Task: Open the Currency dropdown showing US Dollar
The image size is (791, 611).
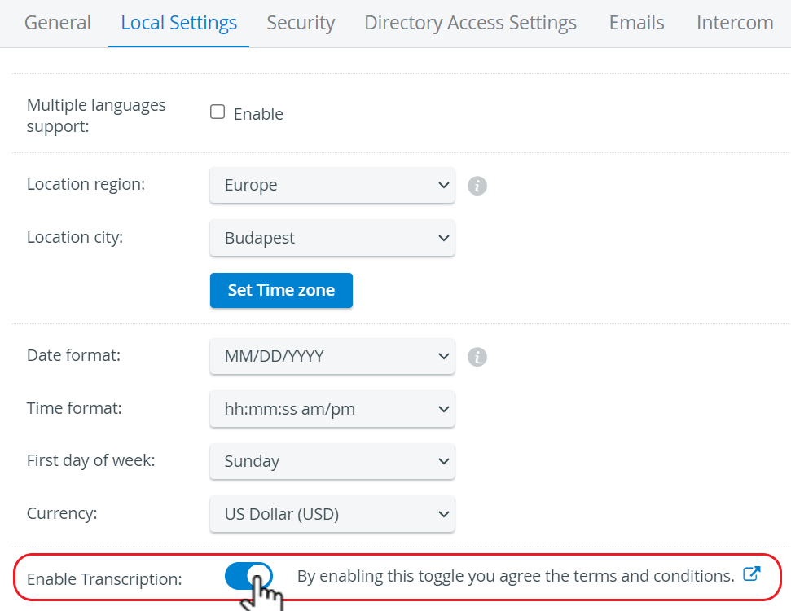Action: coord(332,514)
